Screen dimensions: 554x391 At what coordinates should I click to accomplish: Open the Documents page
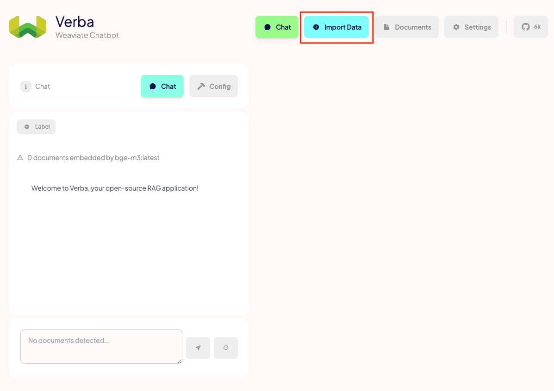point(407,27)
